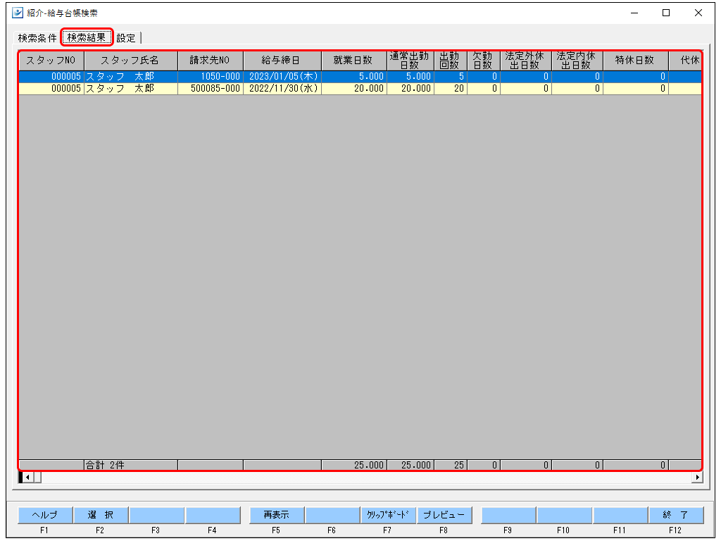Maximize the 紹介-給与台帳検索 window

pyautogui.click(x=666, y=13)
